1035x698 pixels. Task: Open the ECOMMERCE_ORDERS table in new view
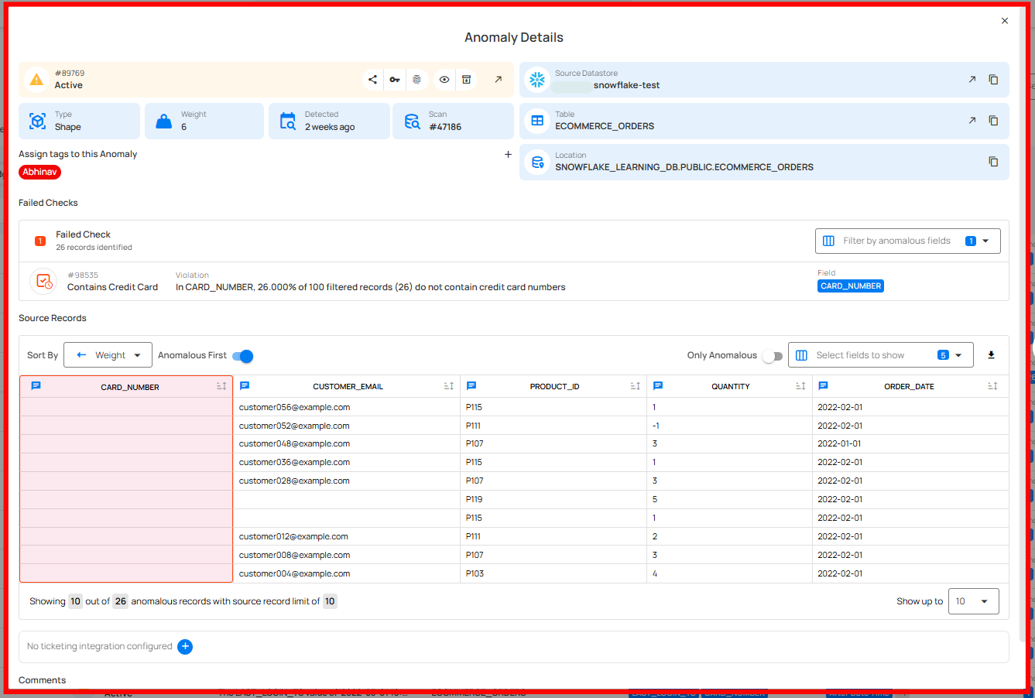coord(972,121)
